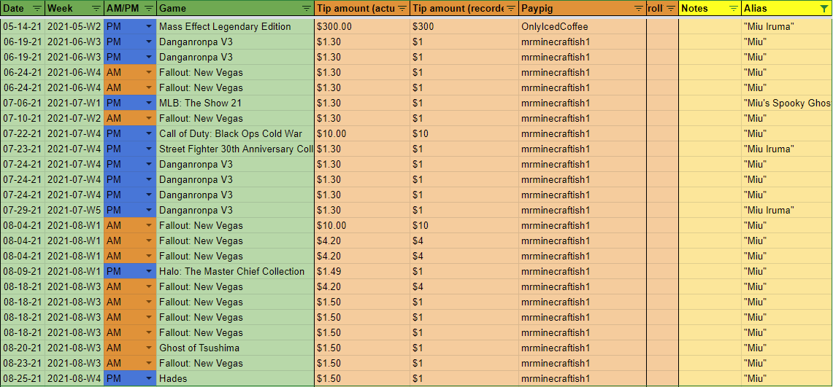The image size is (833, 387).
Task: Select the $1.49 tip amount cell
Action: point(362,271)
